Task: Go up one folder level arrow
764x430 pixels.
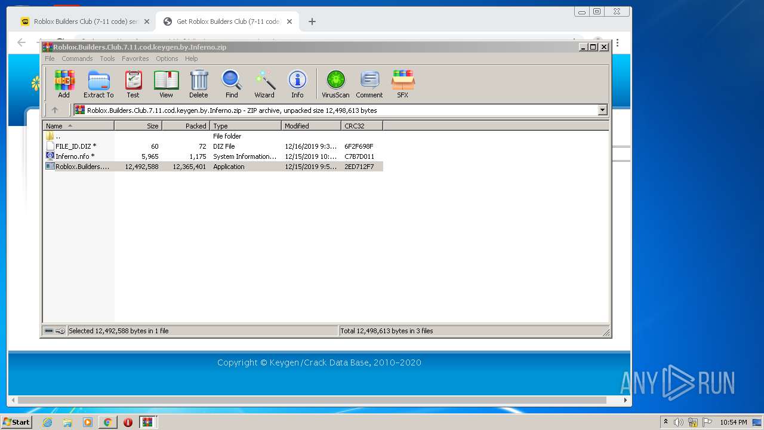Action: pos(55,110)
